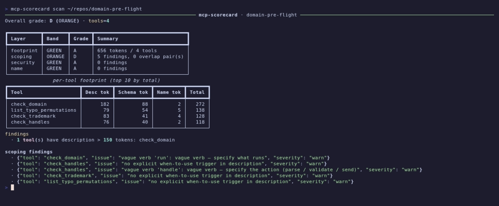Click the 'Overall grade: D (ORANGE)' line
This screenshot has width=499, height=206.
[x=42, y=21]
